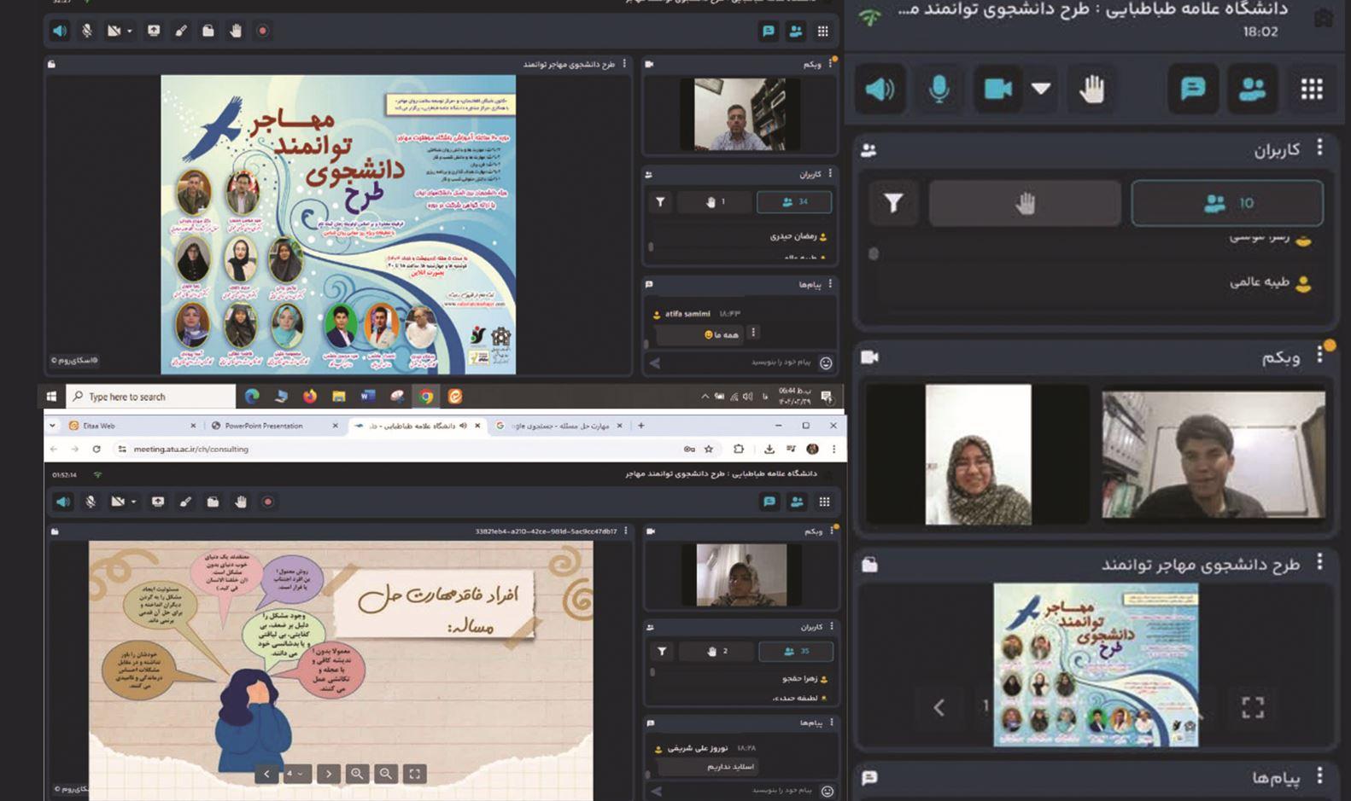Screen dimensions: 1351x801
Task: Turn on the large camera in the 18:02 session
Action: [997, 89]
